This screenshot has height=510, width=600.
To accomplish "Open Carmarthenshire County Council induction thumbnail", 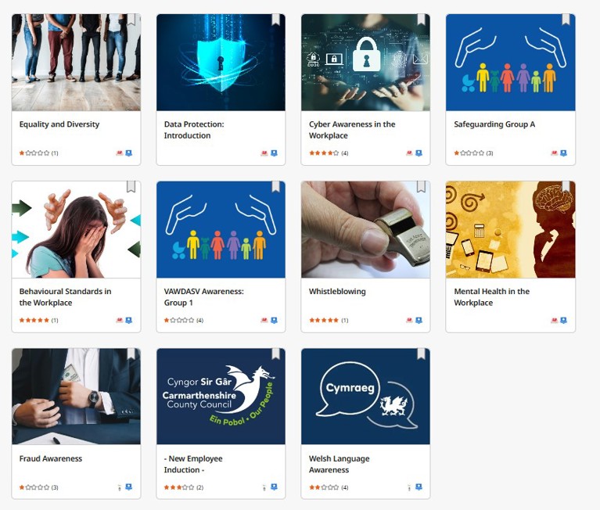I will [x=221, y=397].
